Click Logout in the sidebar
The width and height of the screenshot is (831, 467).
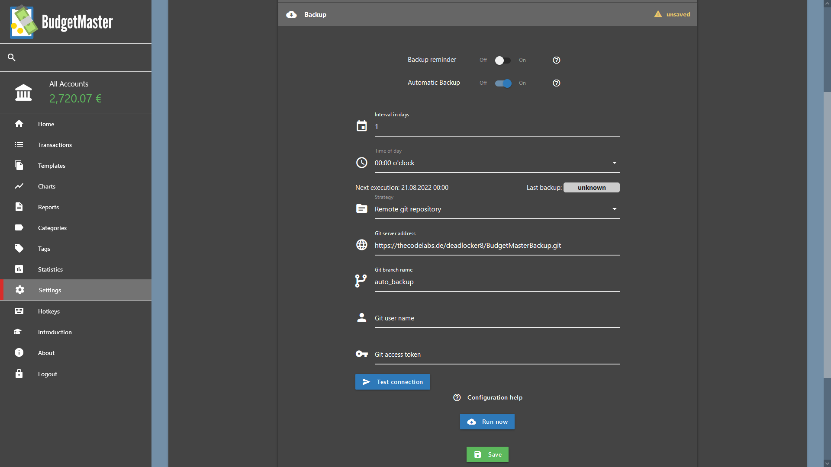[76, 374]
